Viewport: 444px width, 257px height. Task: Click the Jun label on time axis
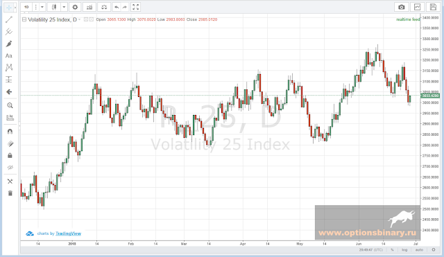[359, 244]
